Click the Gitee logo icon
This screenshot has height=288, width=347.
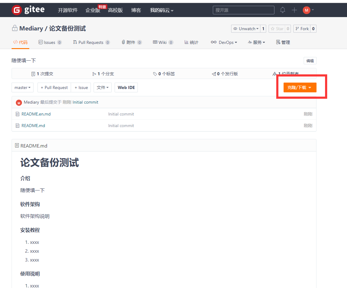[16, 10]
